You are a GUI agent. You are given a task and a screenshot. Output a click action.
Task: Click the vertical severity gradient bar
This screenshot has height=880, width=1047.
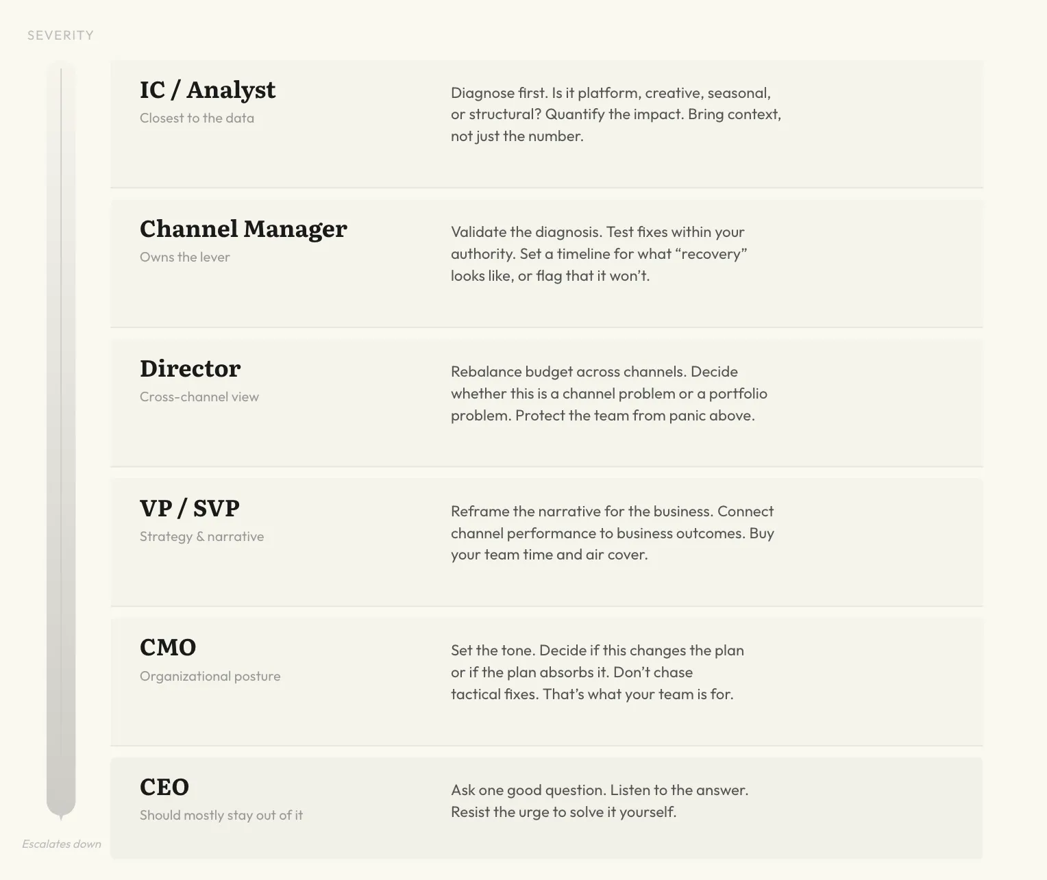pos(61,438)
